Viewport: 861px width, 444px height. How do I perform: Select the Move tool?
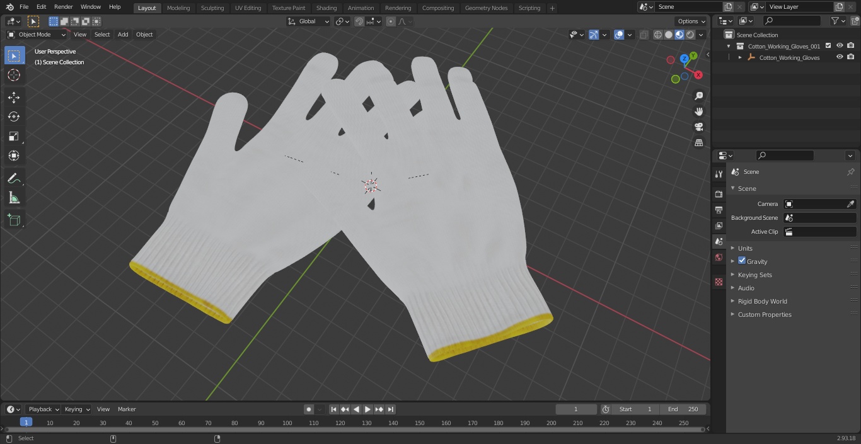click(x=14, y=98)
